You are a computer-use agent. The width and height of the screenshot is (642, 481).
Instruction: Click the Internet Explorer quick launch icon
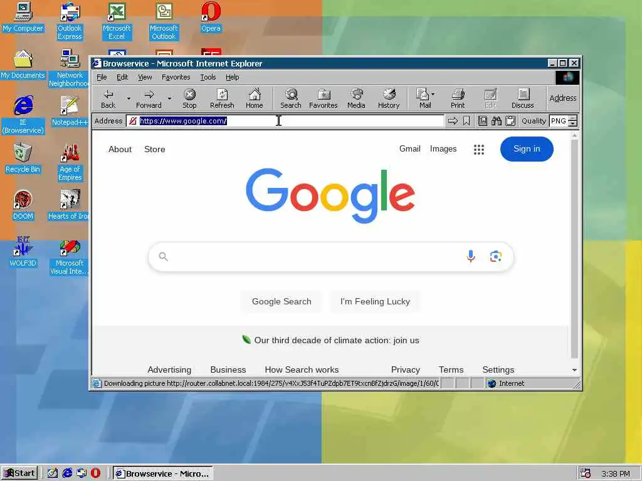pyautogui.click(x=67, y=473)
